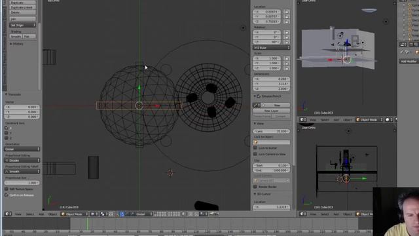Click the Flat shading button
Viewport: 419px width, 236px height.
click(29, 37)
